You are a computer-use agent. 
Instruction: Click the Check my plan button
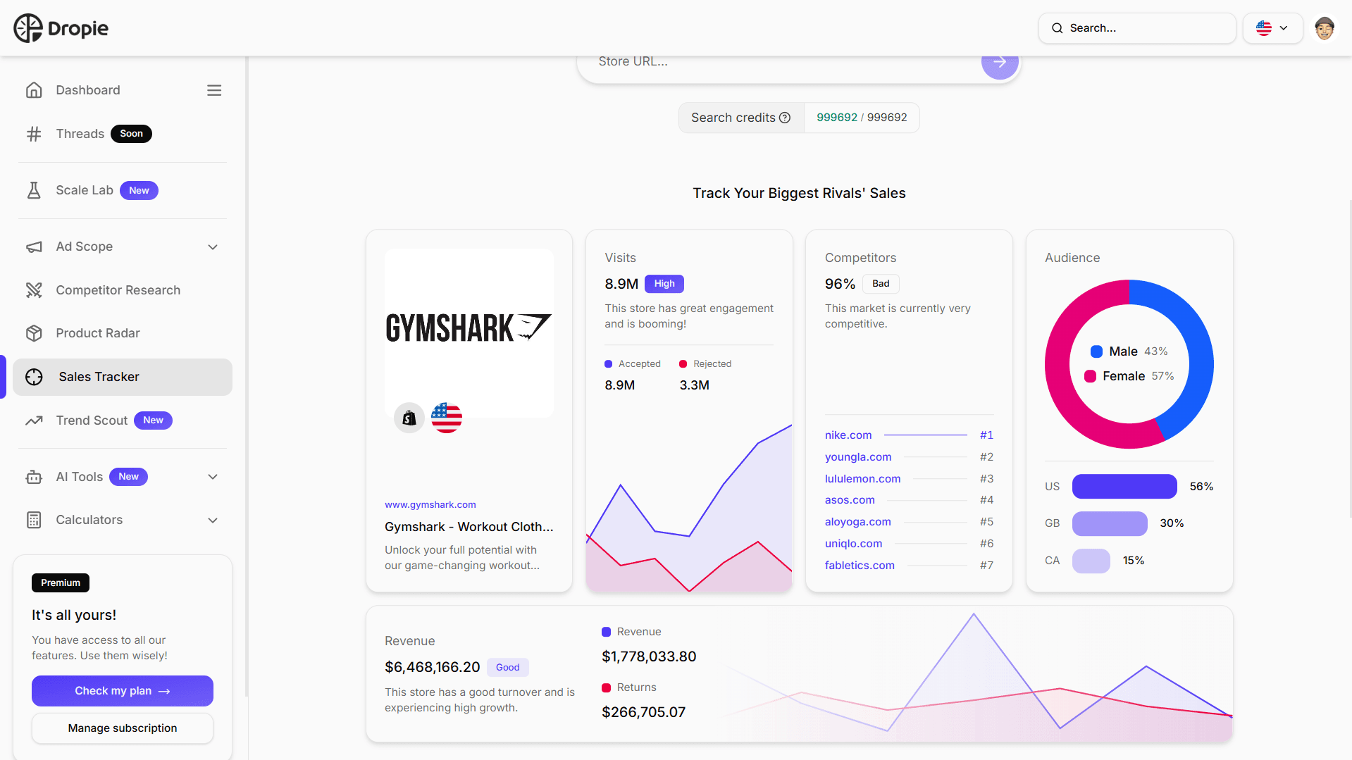tap(123, 691)
